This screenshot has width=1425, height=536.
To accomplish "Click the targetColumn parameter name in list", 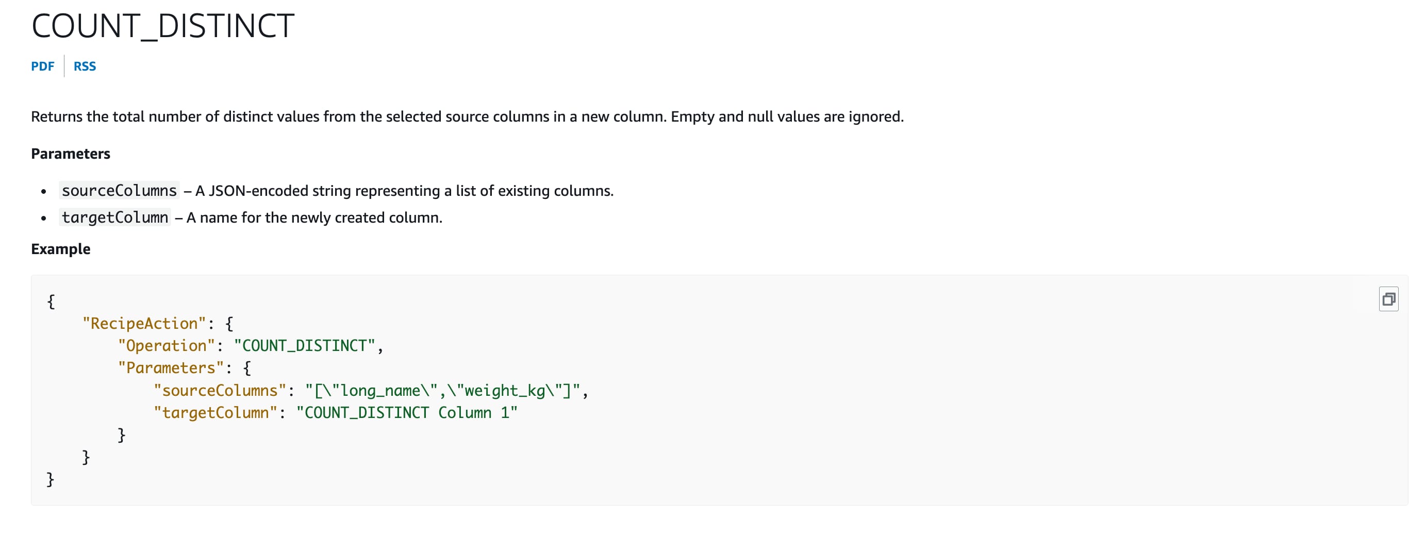I will tap(114, 217).
